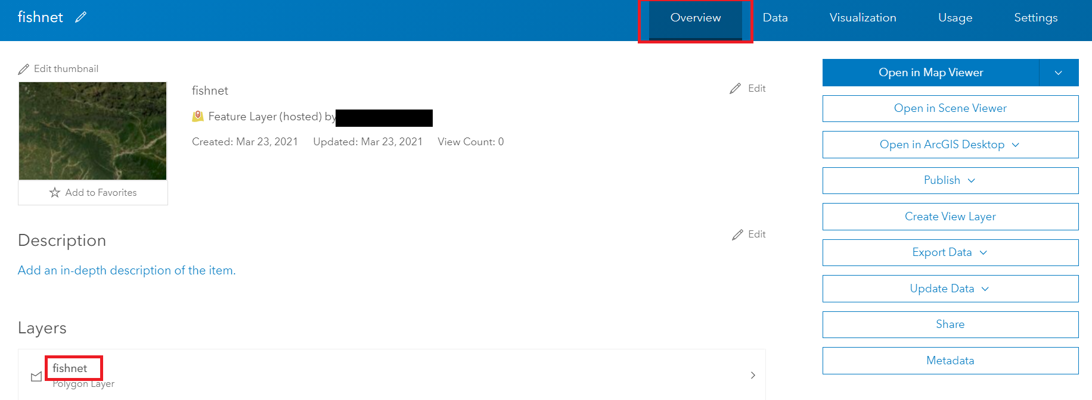Click the Feature Layer type icon
Screen dimensions: 1092x400
[198, 116]
